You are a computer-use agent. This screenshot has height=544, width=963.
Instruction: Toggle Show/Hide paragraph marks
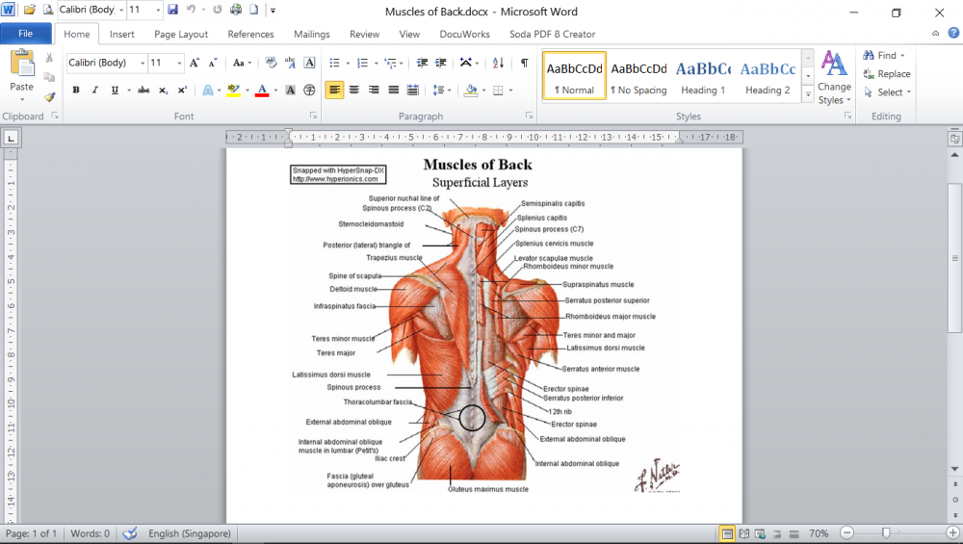tap(525, 63)
